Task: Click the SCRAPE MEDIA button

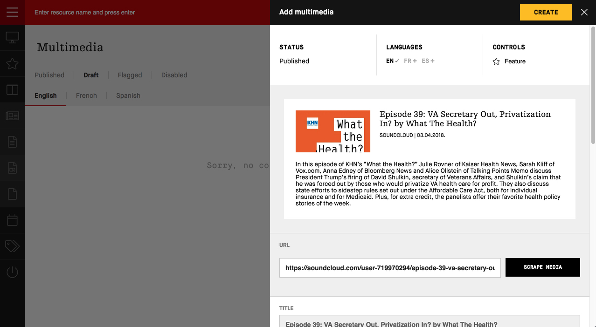Action: point(543,267)
